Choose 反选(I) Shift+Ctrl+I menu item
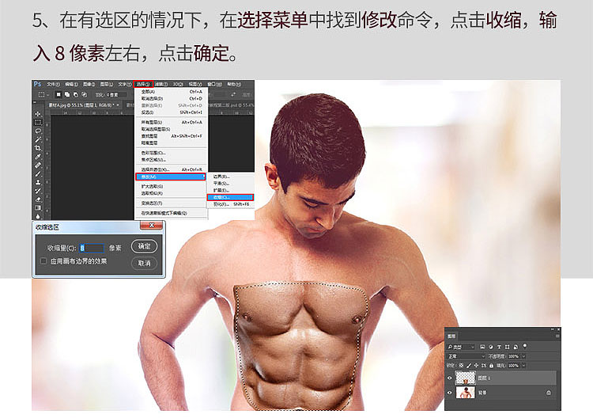 [172, 112]
